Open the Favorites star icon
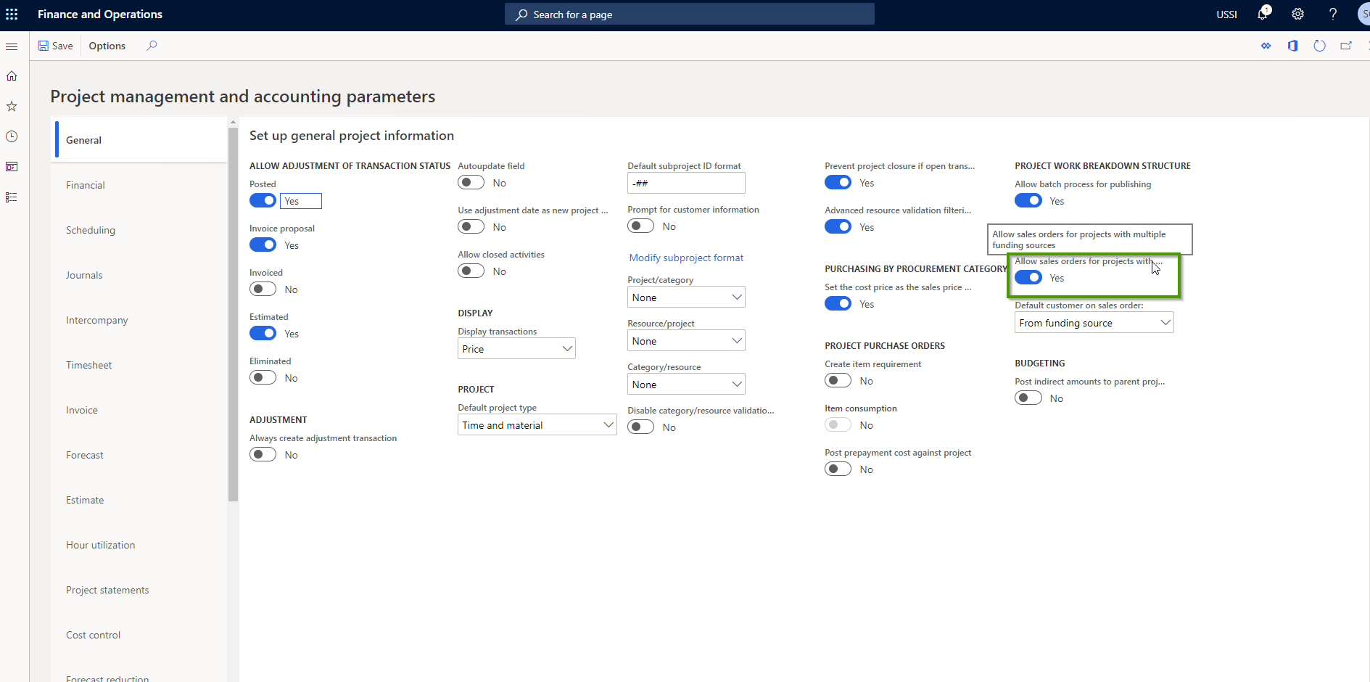The image size is (1370, 682). click(12, 106)
